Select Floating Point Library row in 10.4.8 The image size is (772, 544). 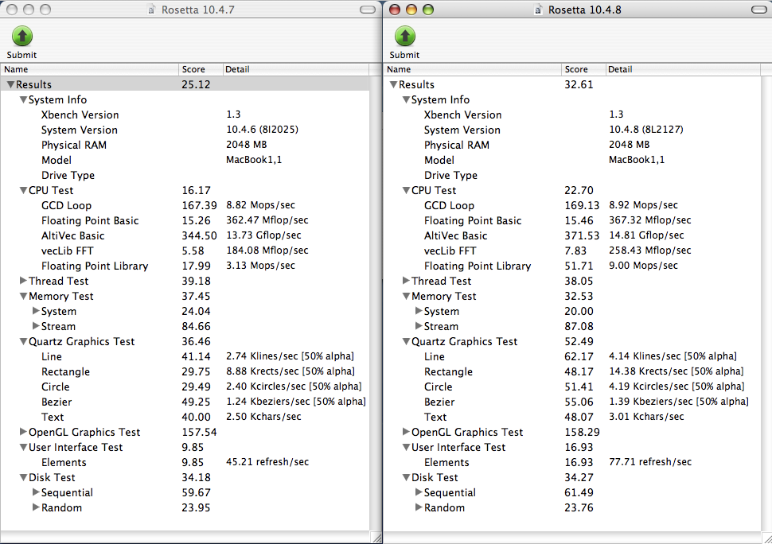pos(571,266)
